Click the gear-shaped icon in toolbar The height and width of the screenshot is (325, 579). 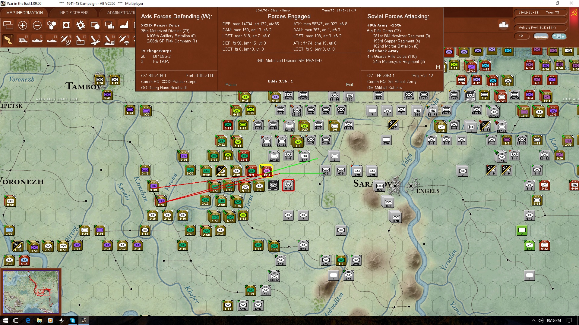81,25
